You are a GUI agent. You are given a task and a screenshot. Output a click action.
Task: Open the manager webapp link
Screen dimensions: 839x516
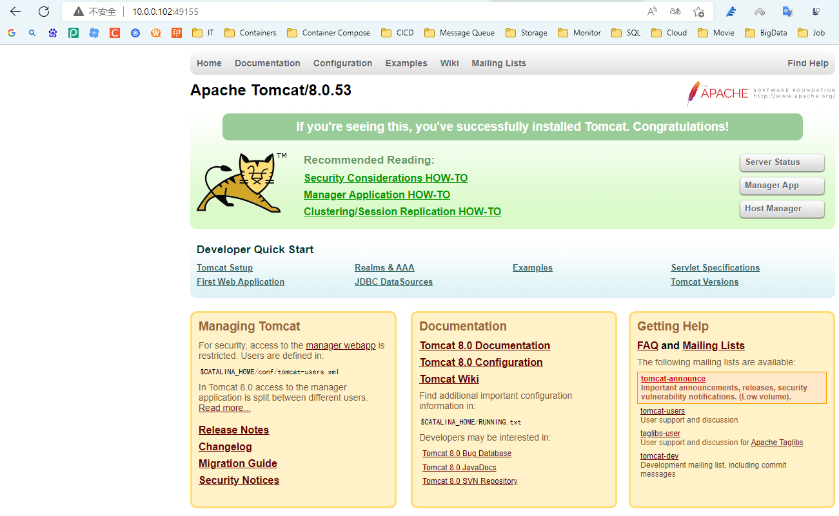pos(341,345)
